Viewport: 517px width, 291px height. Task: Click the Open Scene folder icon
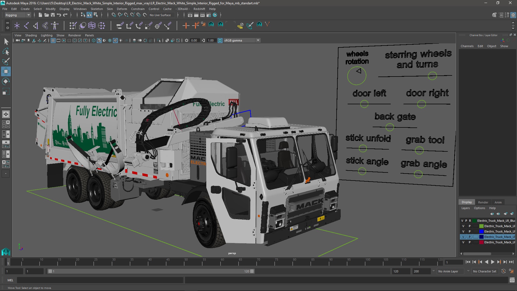(47, 15)
